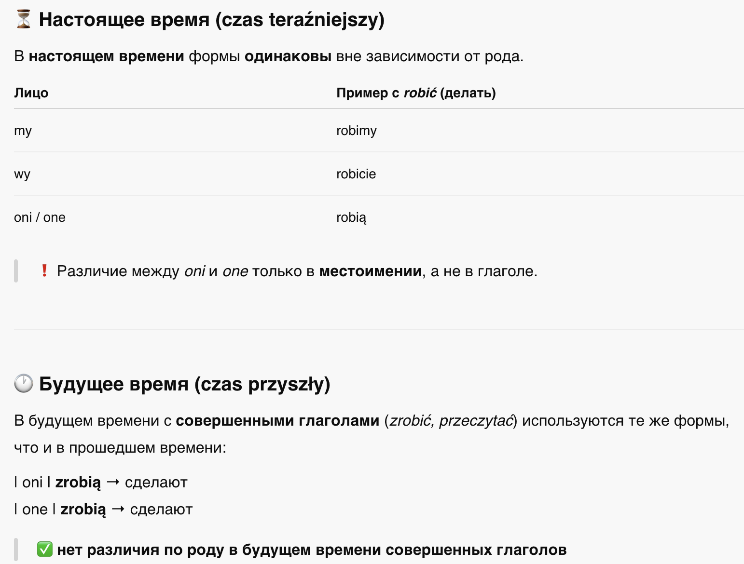Click the robią table cell

(351, 217)
